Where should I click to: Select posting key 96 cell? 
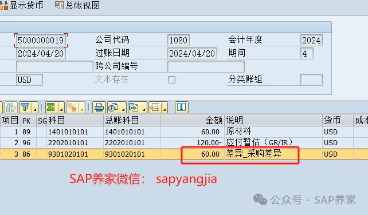pyautogui.click(x=29, y=143)
